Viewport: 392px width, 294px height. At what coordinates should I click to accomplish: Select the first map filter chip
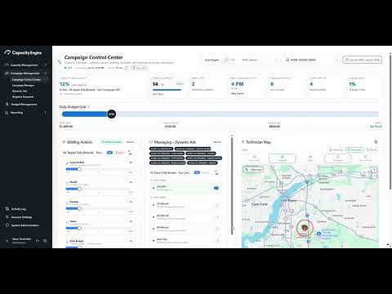(336, 149)
